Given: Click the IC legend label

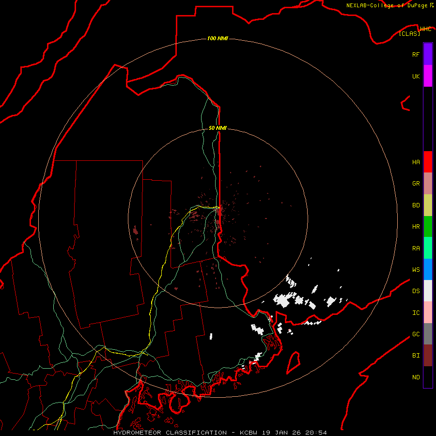Looking at the screenshot, I should coord(416,313).
